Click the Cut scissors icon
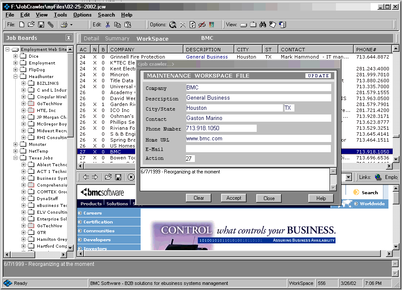 pos(108,25)
